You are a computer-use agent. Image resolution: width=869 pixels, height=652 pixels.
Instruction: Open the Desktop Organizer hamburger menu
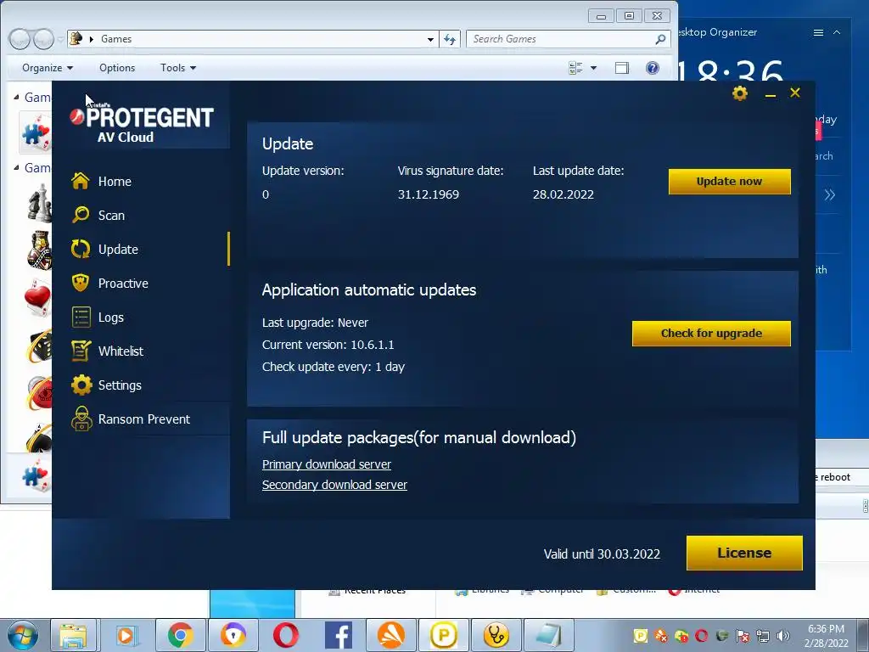pyautogui.click(x=818, y=33)
